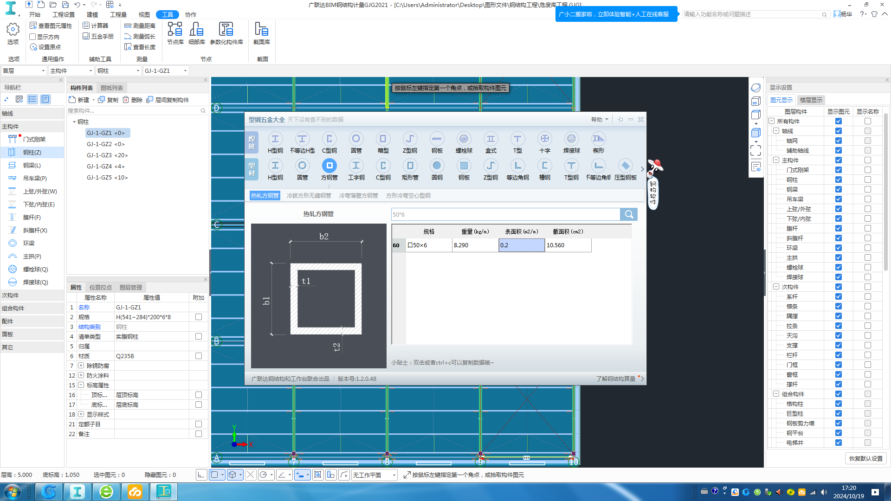Toggle 显示方向 checkbox
Viewport: 891px width, 501px height.
coord(32,37)
